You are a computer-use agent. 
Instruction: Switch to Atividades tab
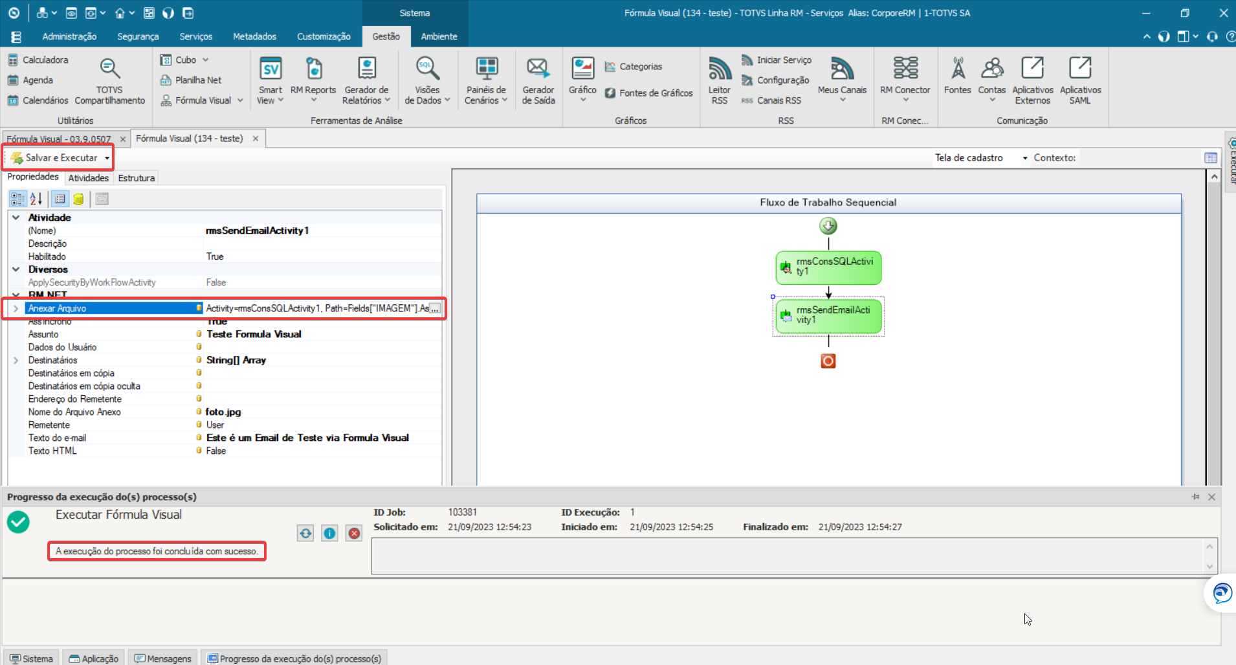[x=89, y=178]
